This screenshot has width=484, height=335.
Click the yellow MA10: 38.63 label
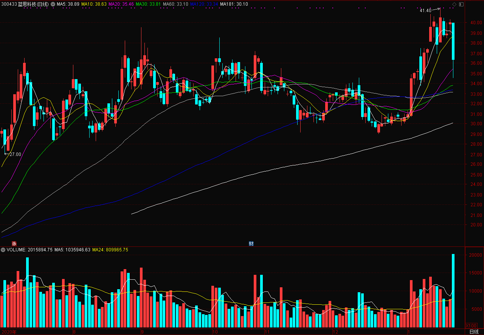click(x=94, y=4)
